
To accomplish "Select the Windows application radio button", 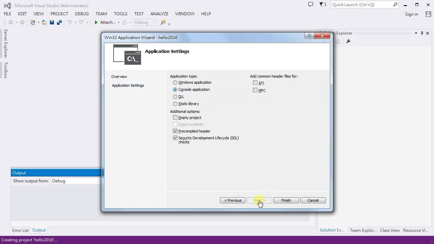I will [175, 82].
